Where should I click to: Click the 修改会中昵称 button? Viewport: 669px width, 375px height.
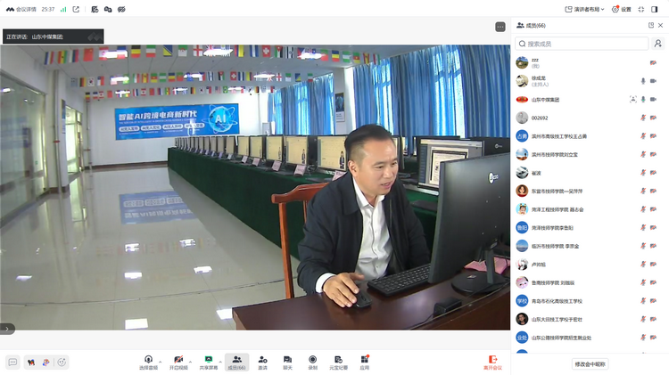pyautogui.click(x=591, y=364)
